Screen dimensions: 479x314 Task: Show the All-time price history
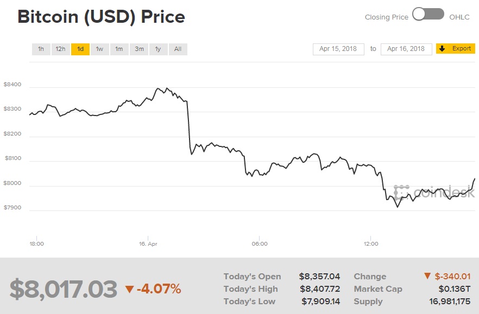coord(177,49)
